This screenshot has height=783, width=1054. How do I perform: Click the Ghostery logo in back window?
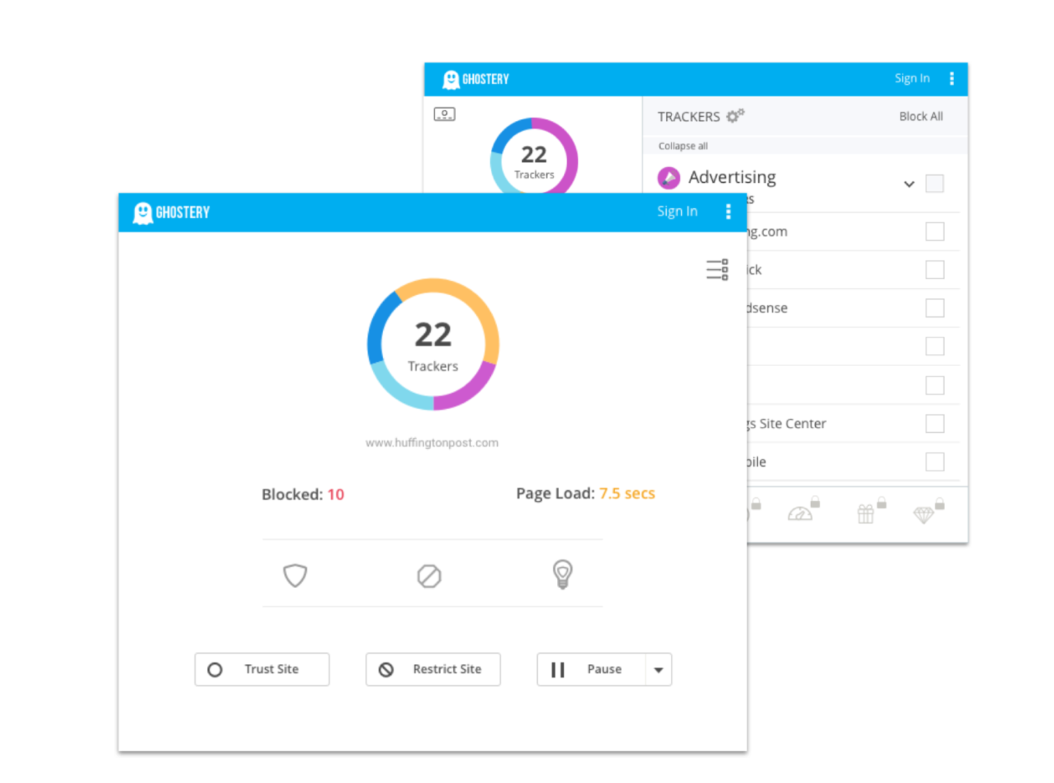point(475,79)
